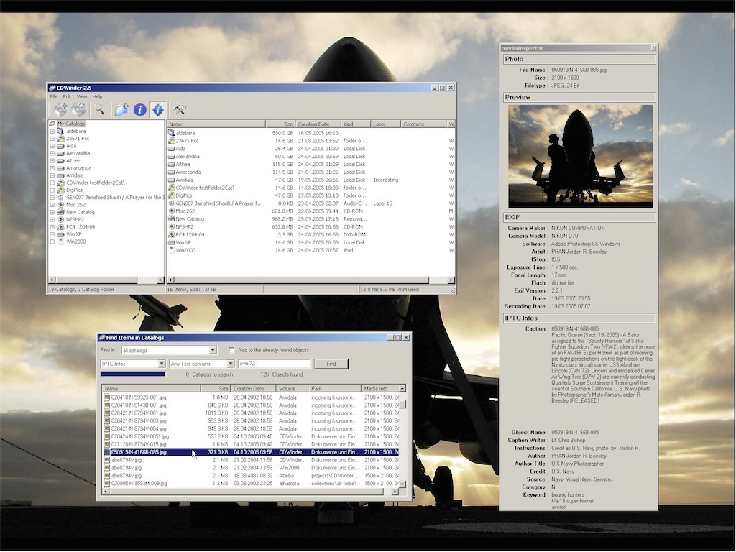The width and height of the screenshot is (736, 552).
Task: Click the second add-disc toolbar icon
Action: [78, 109]
